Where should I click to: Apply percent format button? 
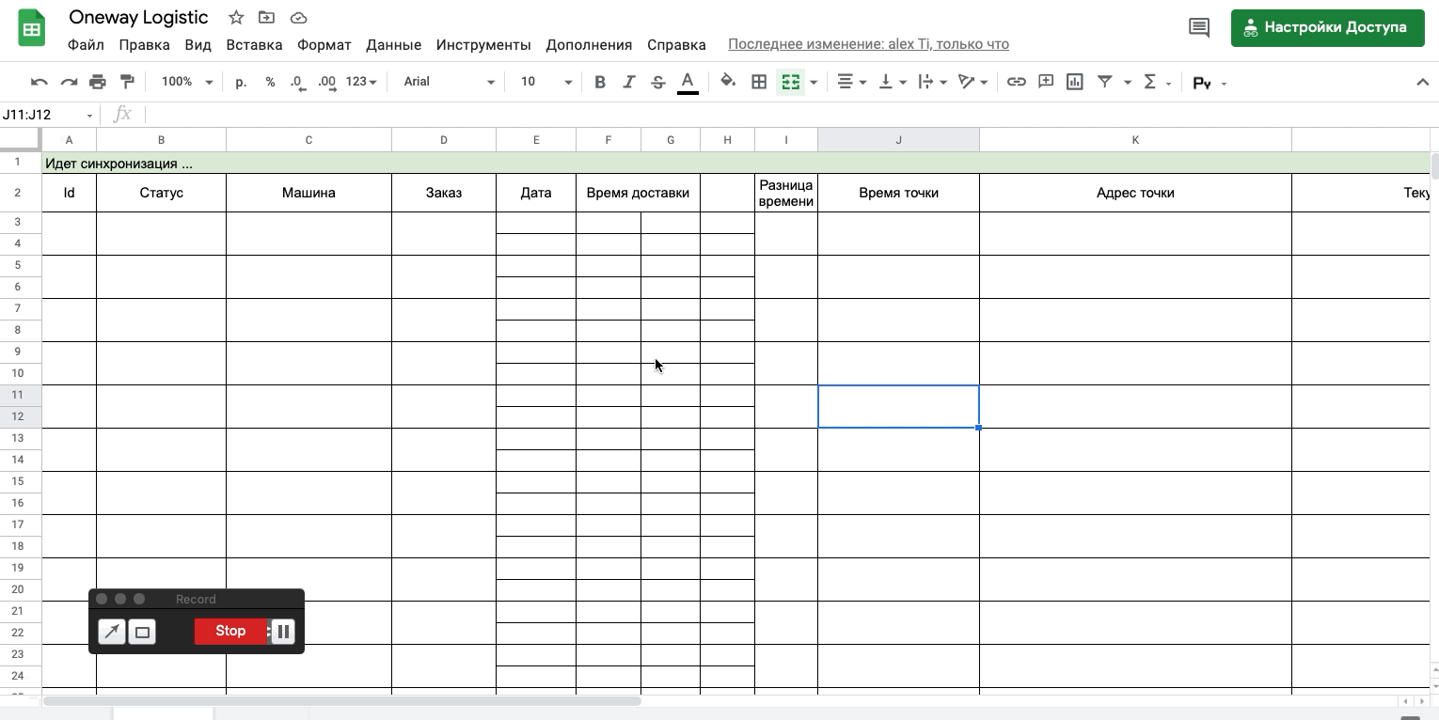270,82
